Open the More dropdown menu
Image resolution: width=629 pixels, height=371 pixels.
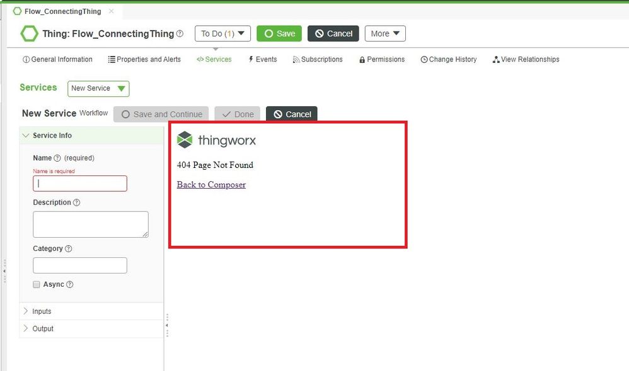pyautogui.click(x=385, y=33)
